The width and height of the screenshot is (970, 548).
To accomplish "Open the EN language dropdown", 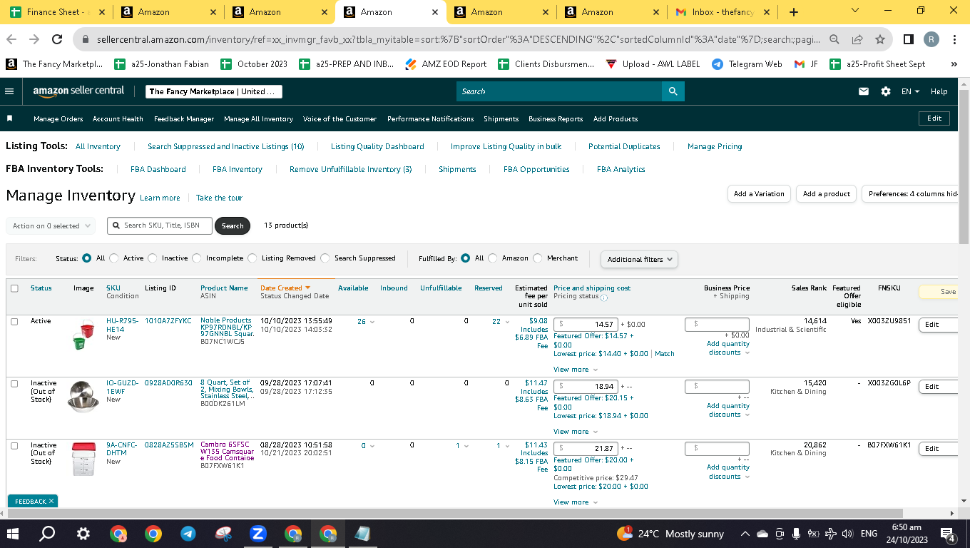I will pyautogui.click(x=911, y=91).
